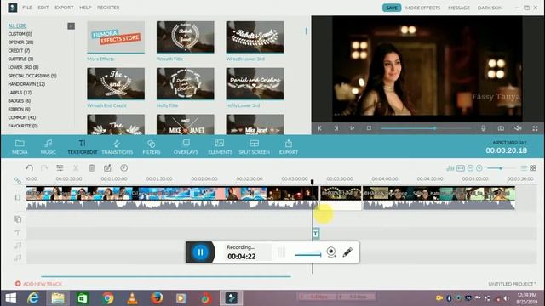Play the preview video
This screenshot has height=306, width=545.
[352, 128]
